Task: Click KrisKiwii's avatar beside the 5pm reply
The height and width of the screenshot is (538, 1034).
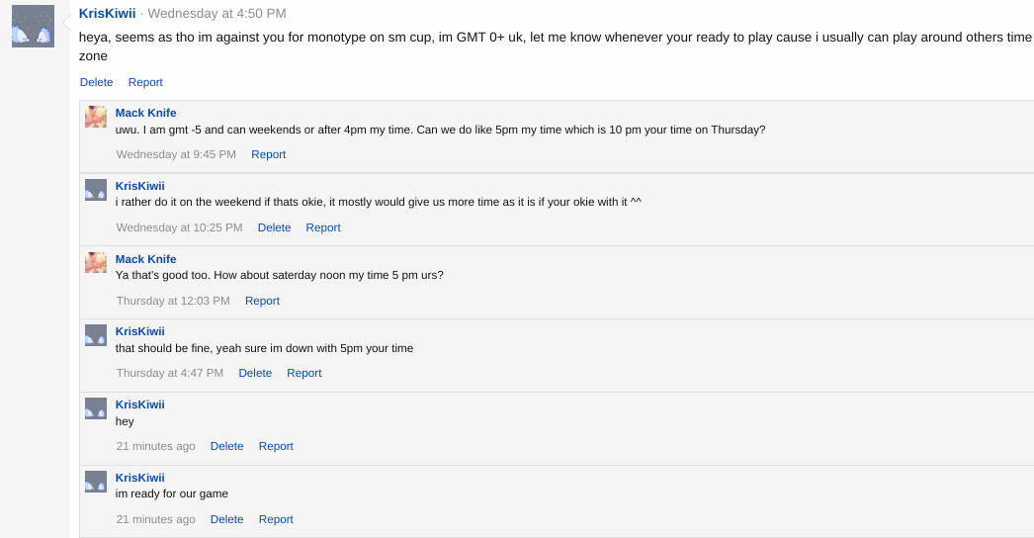Action: point(96,335)
